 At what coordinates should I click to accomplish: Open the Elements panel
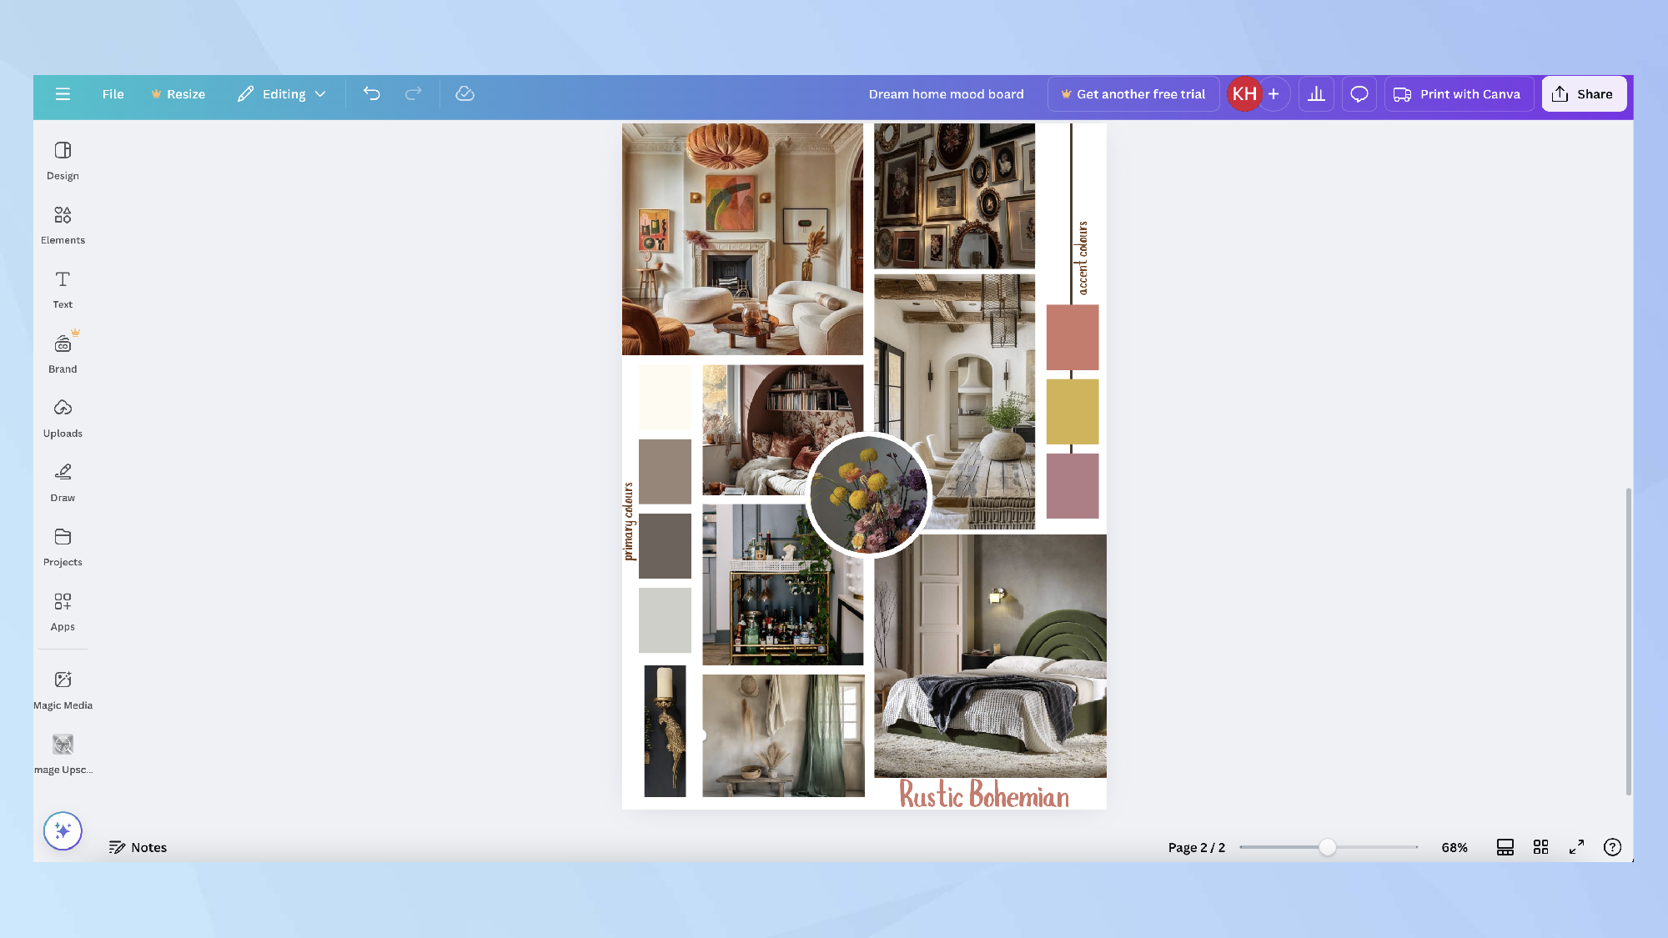(x=63, y=225)
